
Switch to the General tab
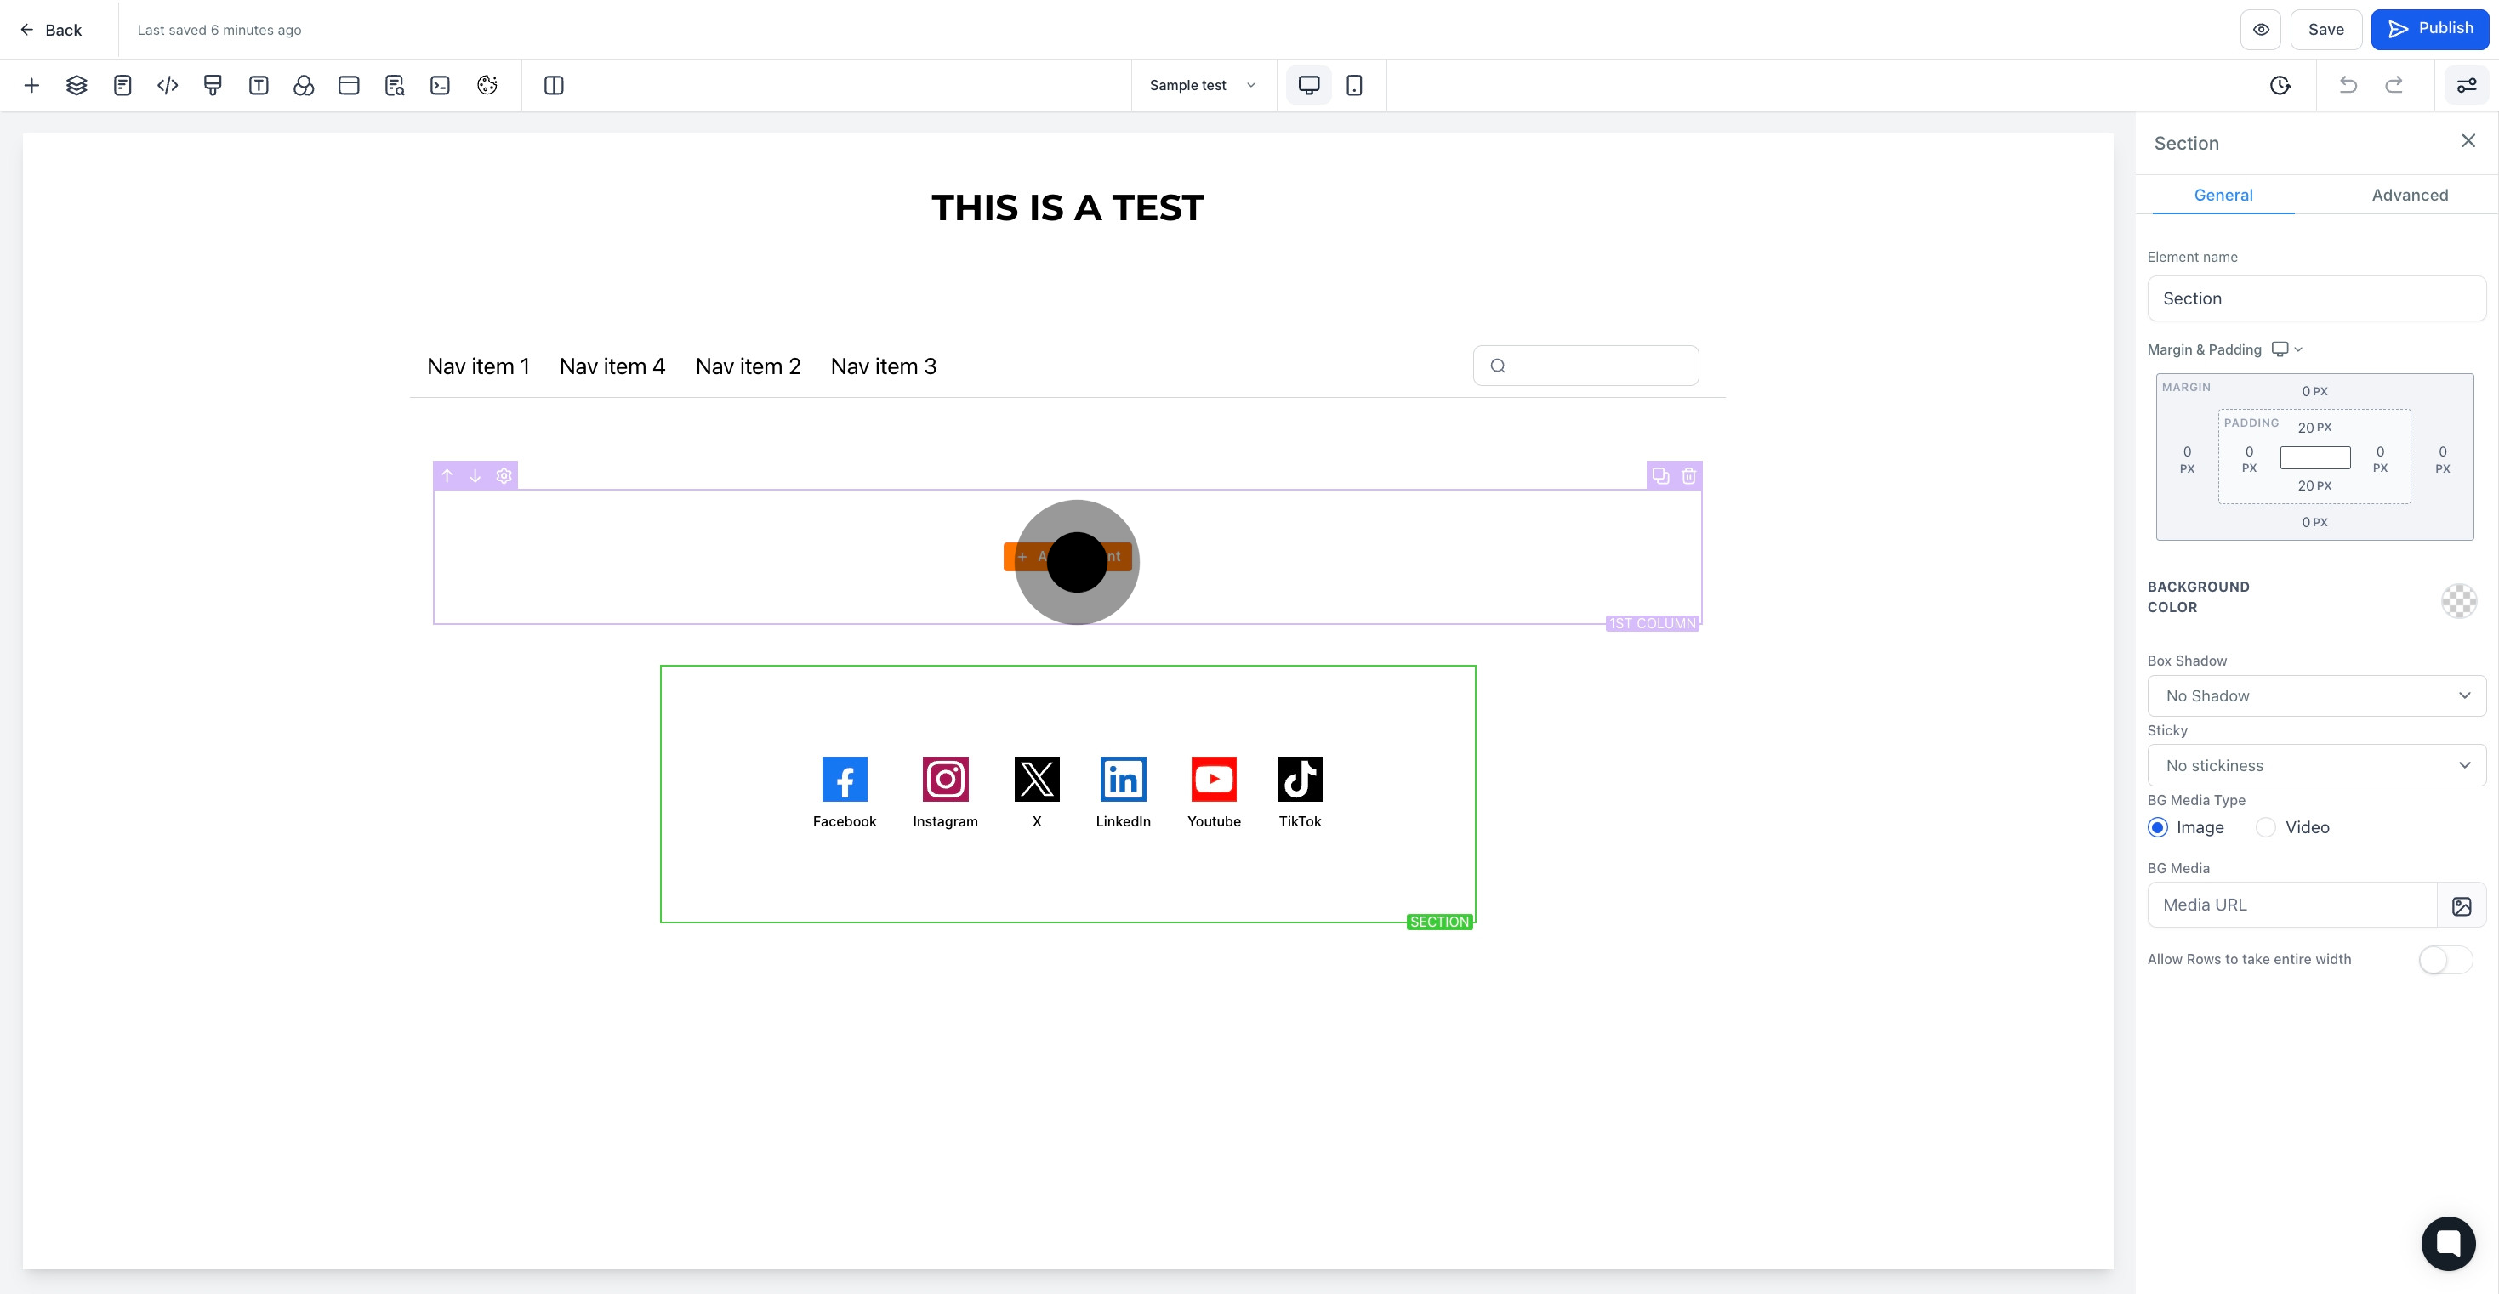tap(2223, 195)
